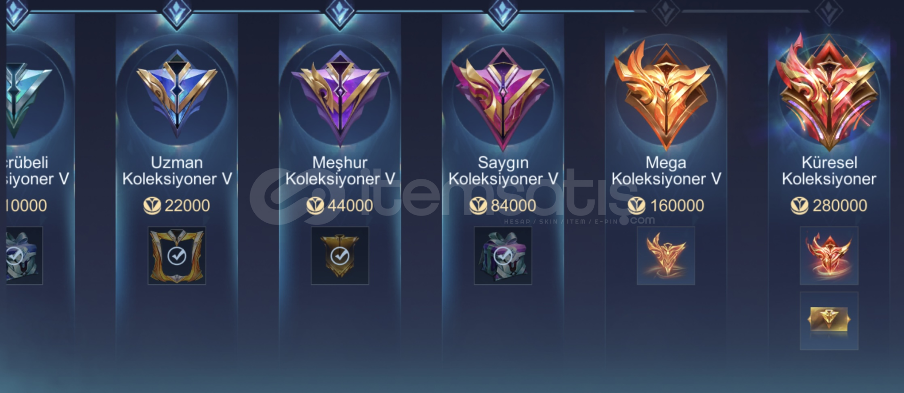Click the Mega Koleksiyoner V golden emblem

click(x=666, y=94)
